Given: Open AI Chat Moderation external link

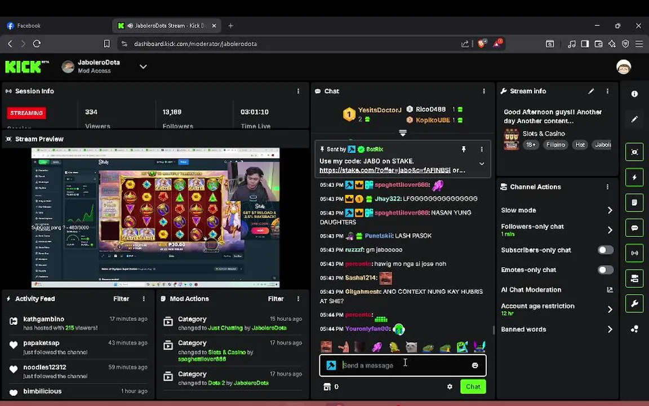Looking at the screenshot, I should [610, 290].
